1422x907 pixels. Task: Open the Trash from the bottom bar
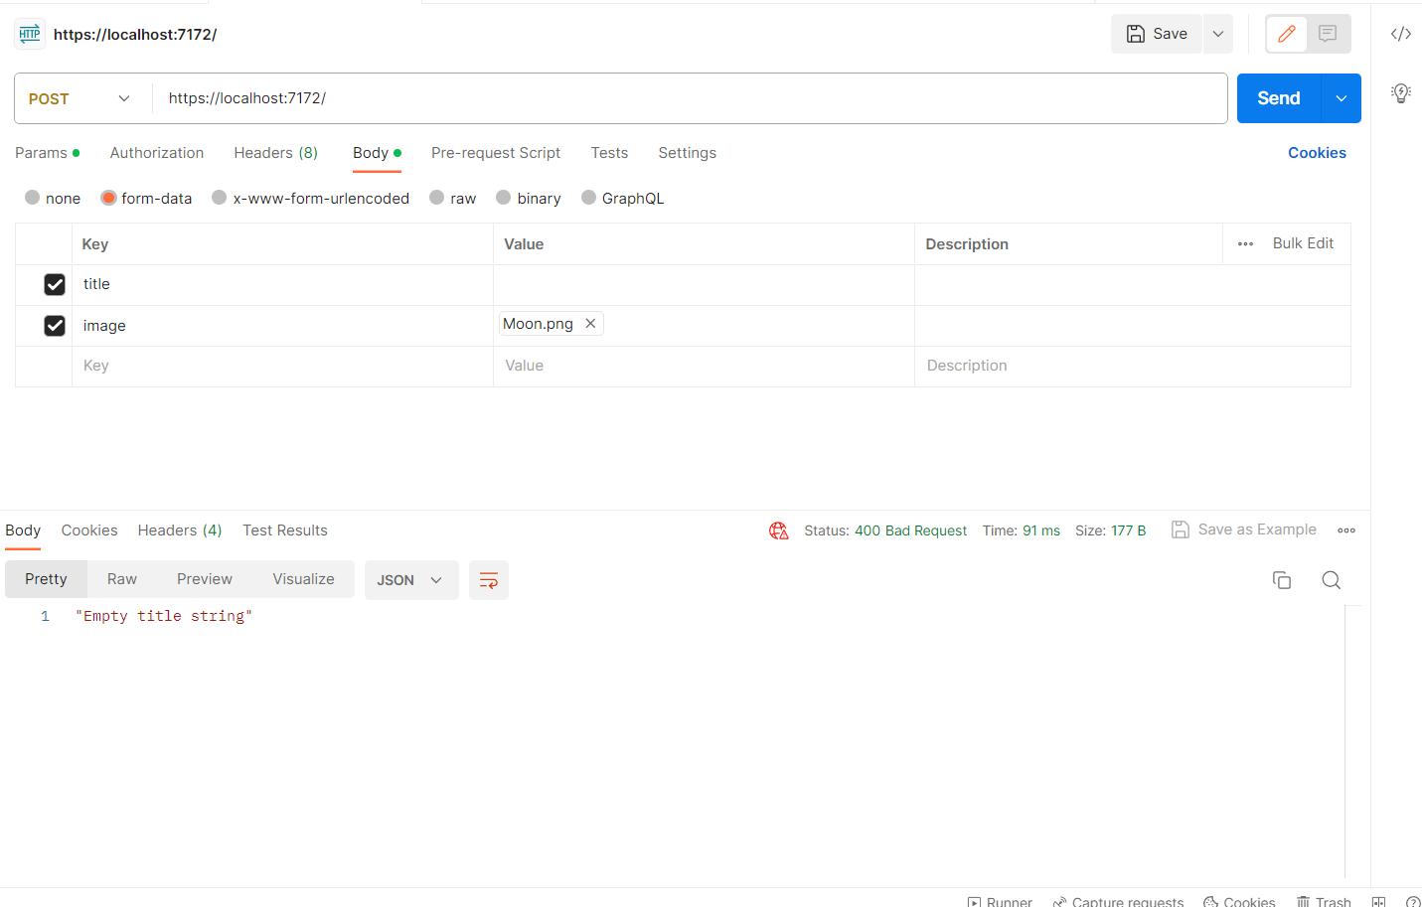pyautogui.click(x=1324, y=901)
